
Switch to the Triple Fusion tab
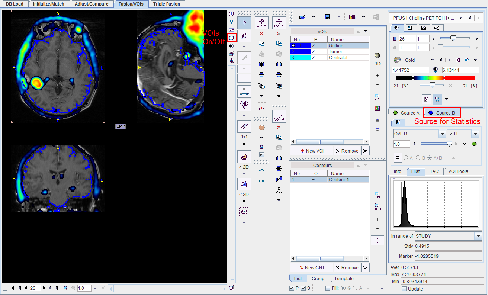167,4
